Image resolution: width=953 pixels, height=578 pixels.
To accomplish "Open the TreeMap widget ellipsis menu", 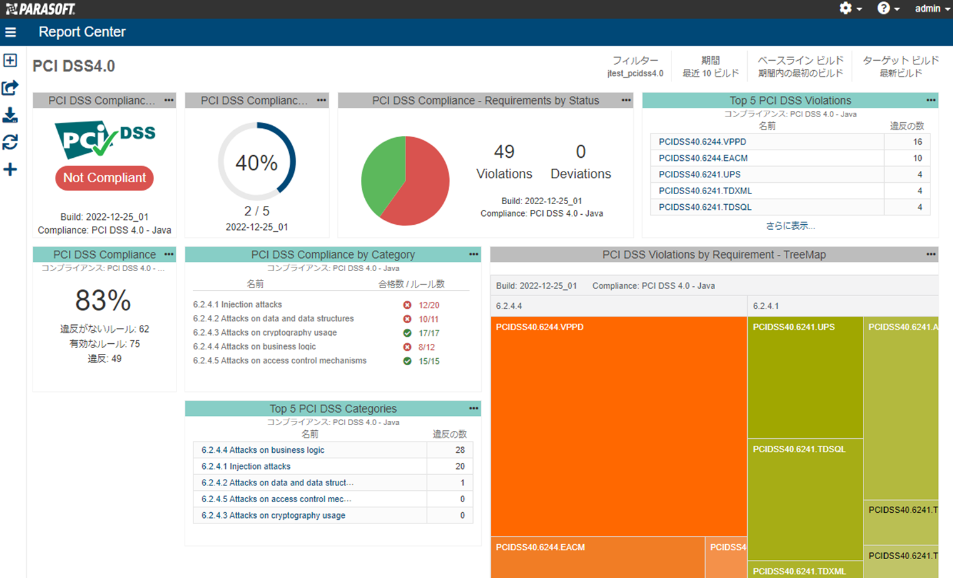I will point(930,254).
